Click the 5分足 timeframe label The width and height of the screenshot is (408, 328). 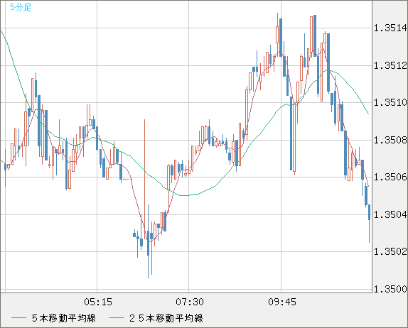tap(21, 7)
